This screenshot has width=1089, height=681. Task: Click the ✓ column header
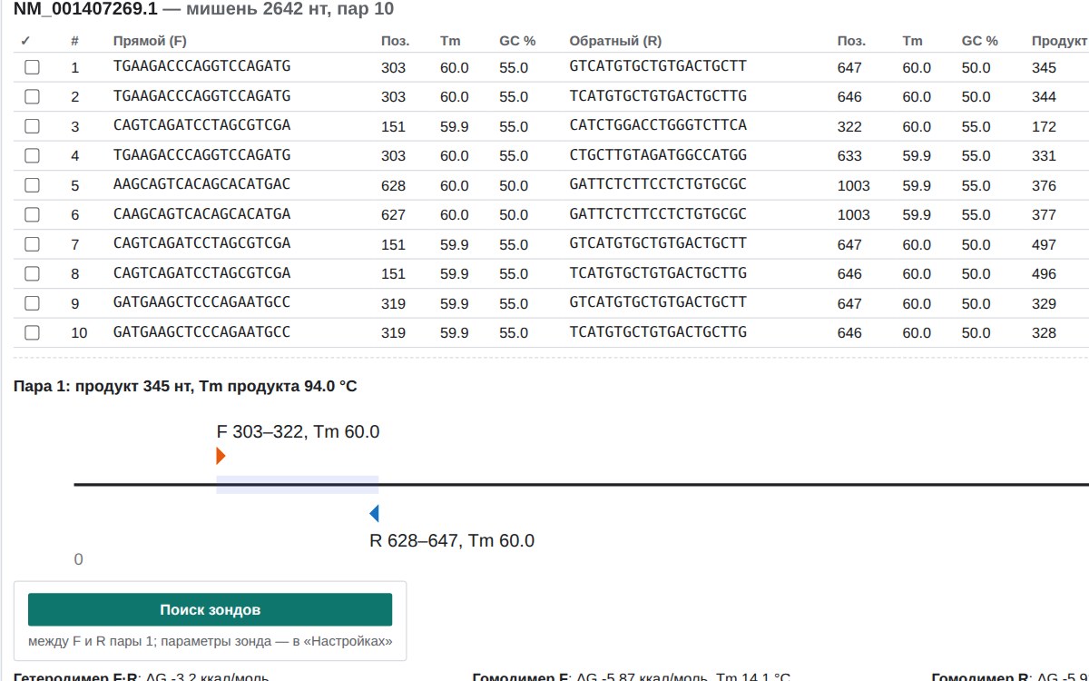(x=25, y=41)
